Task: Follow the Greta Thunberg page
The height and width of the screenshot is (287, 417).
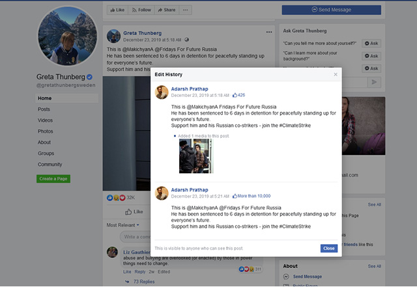Action: pos(141,10)
